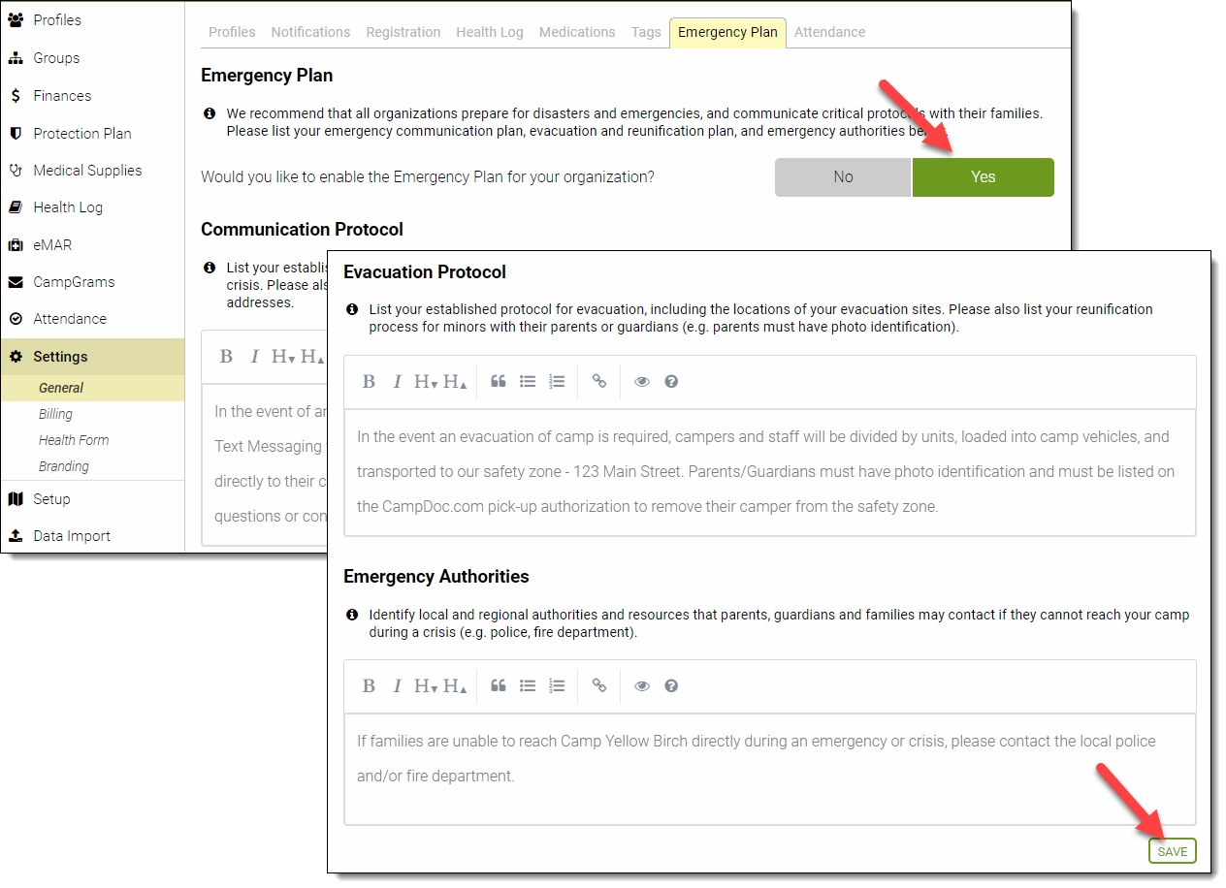
Task: Decrease heading size in Evacuation Protocol editor
Action: 427,382
